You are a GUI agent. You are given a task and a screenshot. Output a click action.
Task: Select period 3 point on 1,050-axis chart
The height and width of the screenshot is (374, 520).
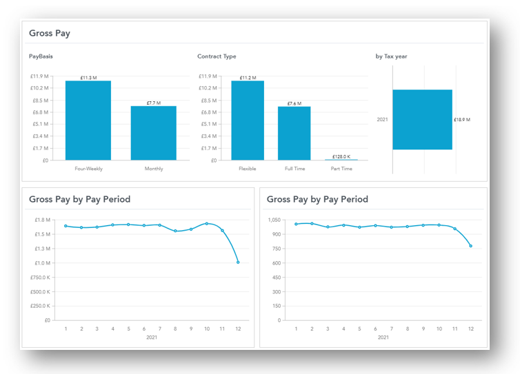[x=328, y=227]
